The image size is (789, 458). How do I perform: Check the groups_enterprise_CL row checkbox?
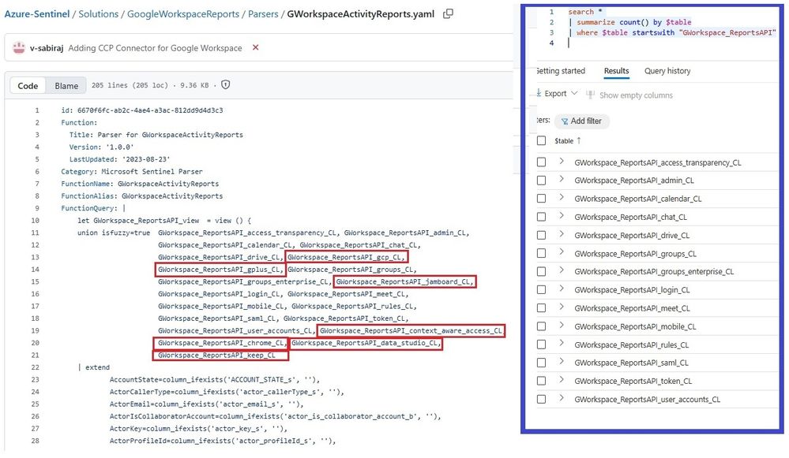[x=542, y=271]
